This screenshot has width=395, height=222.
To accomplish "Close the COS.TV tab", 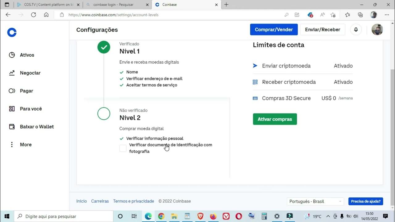I will point(77,5).
